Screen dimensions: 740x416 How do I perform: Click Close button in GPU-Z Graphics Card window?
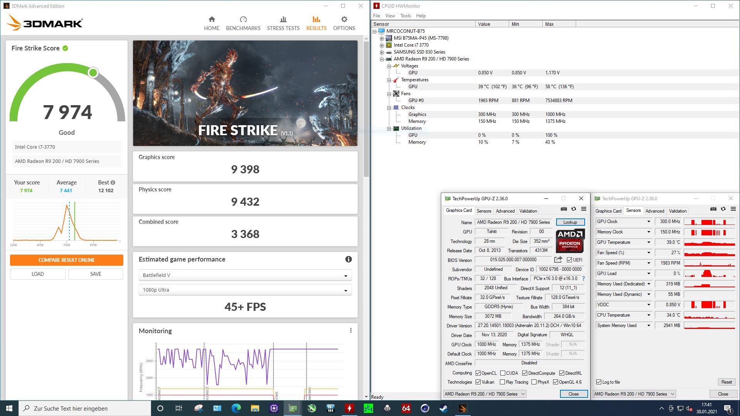(573, 394)
